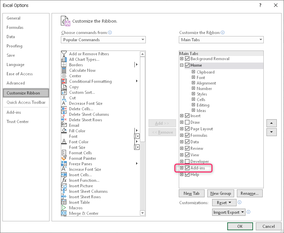This screenshot has width=284, height=233.
Task: Click the Cut scissors icon
Action: 64,98
